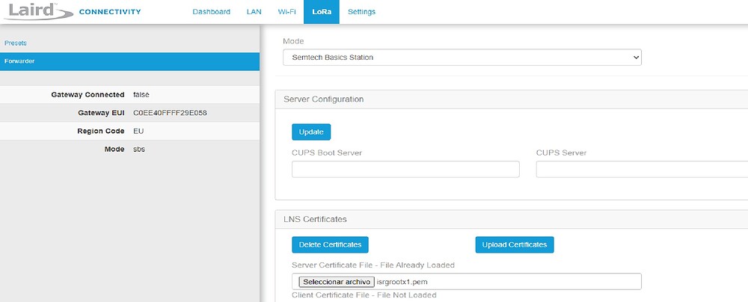Open Presets in the sidebar
The width and height of the screenshot is (748, 302).
[x=16, y=43]
